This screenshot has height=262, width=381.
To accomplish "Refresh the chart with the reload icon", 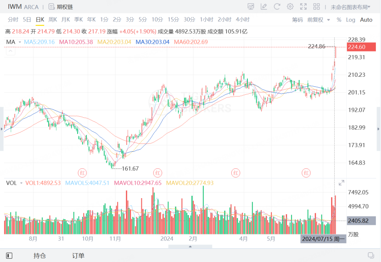I will (x=277, y=6).
